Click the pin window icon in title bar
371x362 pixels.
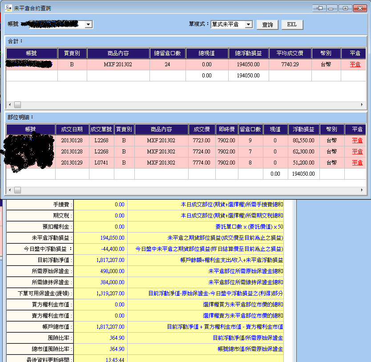coord(319,8)
